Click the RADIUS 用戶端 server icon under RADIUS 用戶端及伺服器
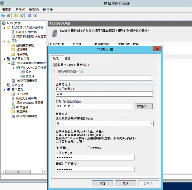 tap(13, 32)
